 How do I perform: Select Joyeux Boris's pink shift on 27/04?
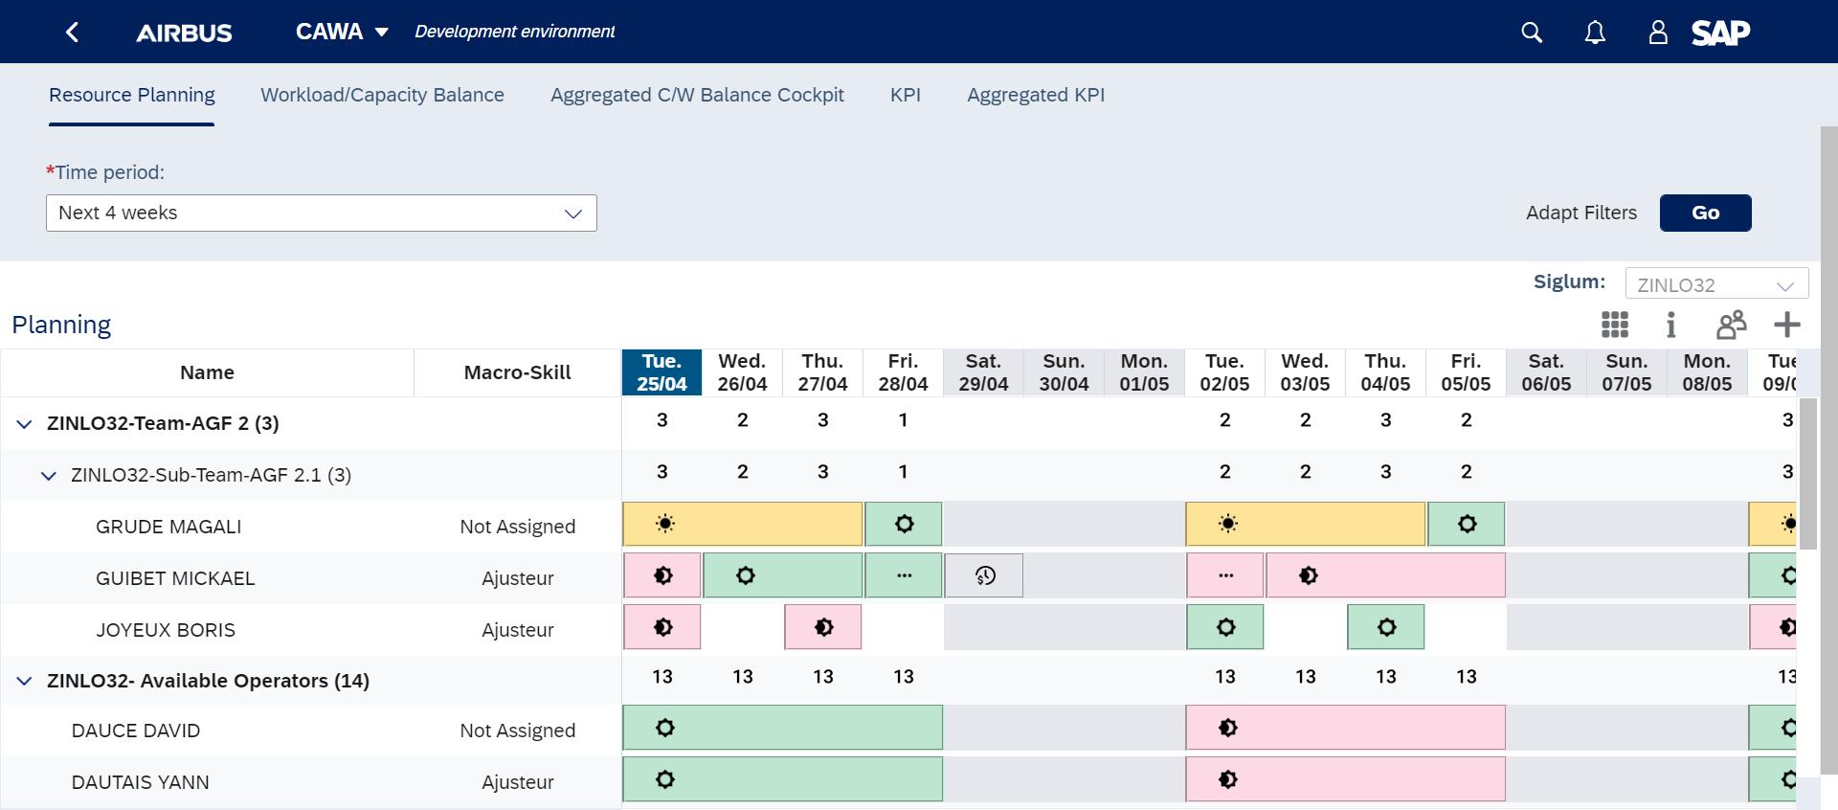click(823, 627)
